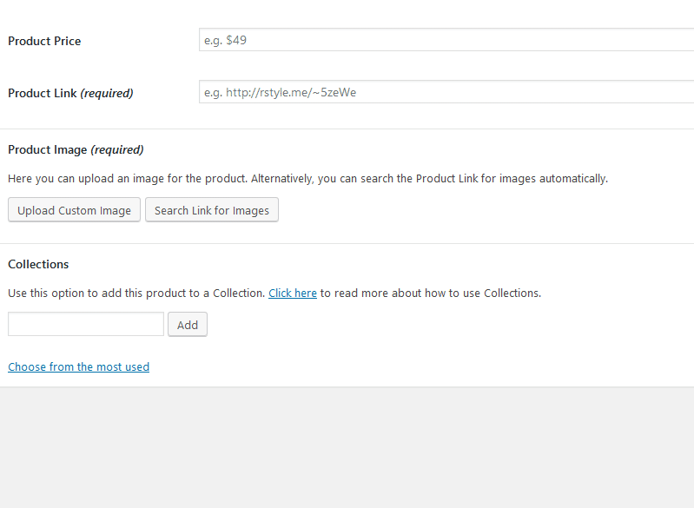Open 'Choose from the most used' link
Image resolution: width=694 pixels, height=508 pixels.
(79, 367)
